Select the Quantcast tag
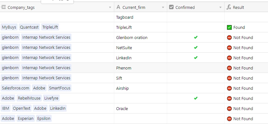Image resolution: width=268 pixels, height=124 pixels. (29, 27)
